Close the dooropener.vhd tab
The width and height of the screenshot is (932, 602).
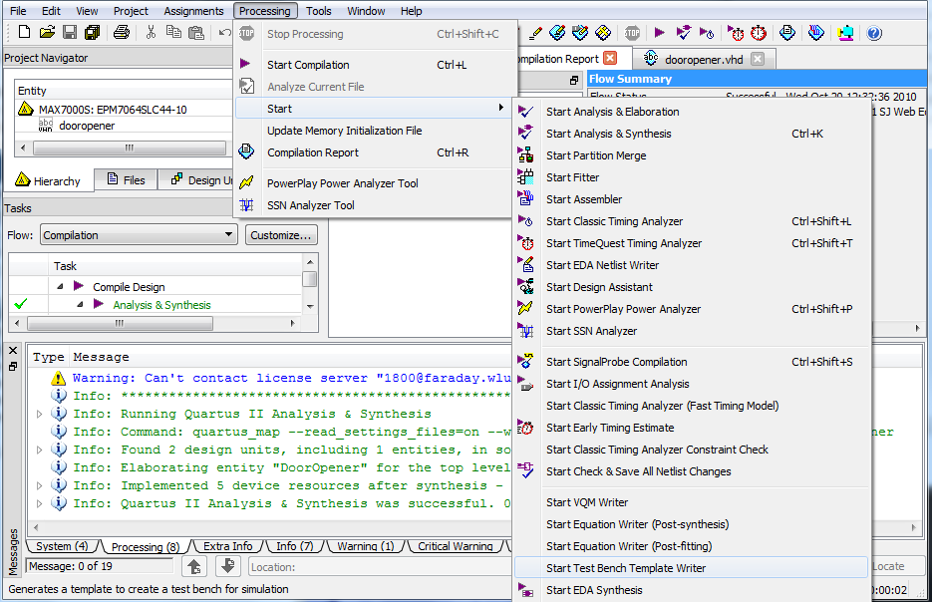click(x=758, y=59)
